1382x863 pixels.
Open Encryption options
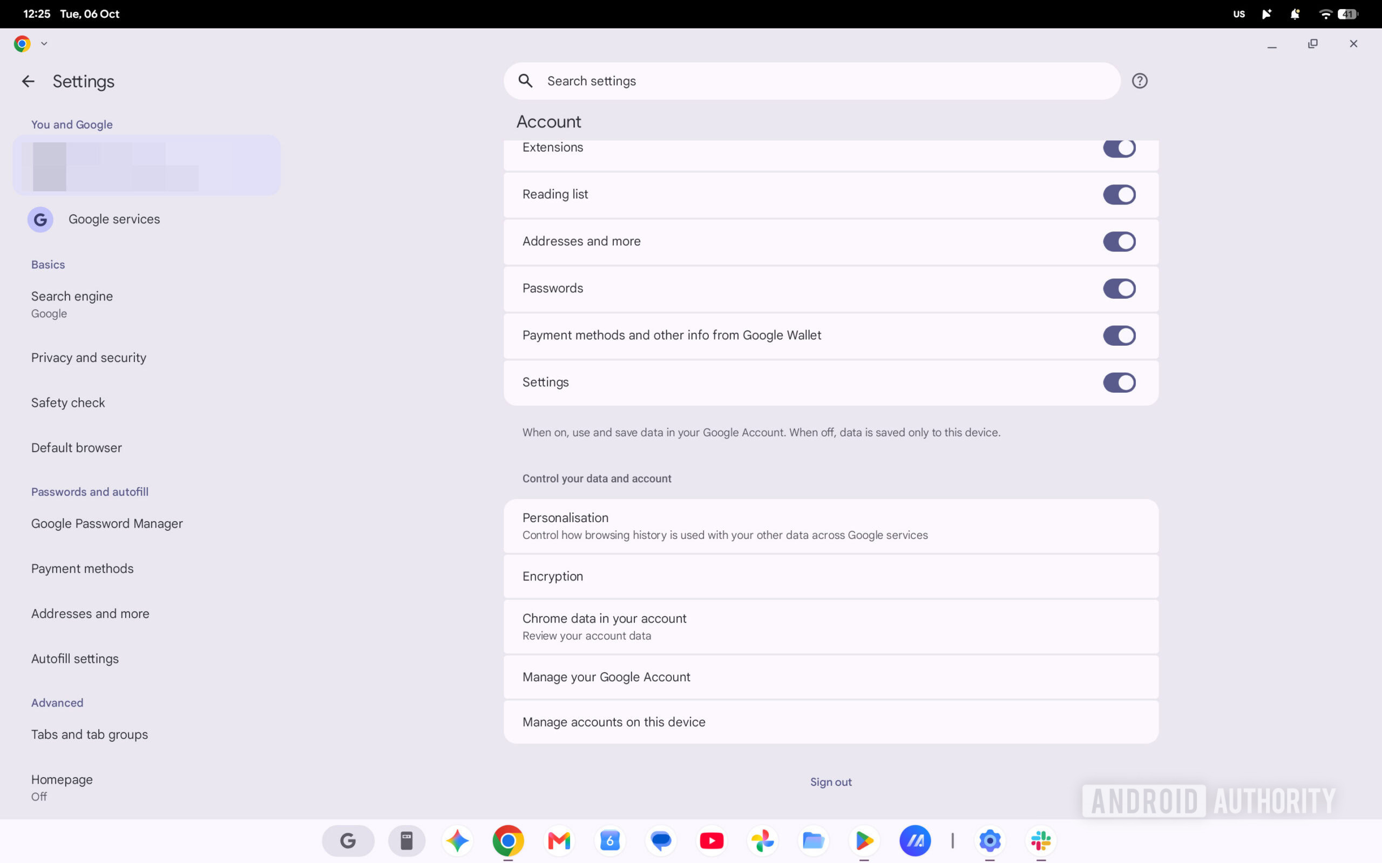click(x=831, y=577)
